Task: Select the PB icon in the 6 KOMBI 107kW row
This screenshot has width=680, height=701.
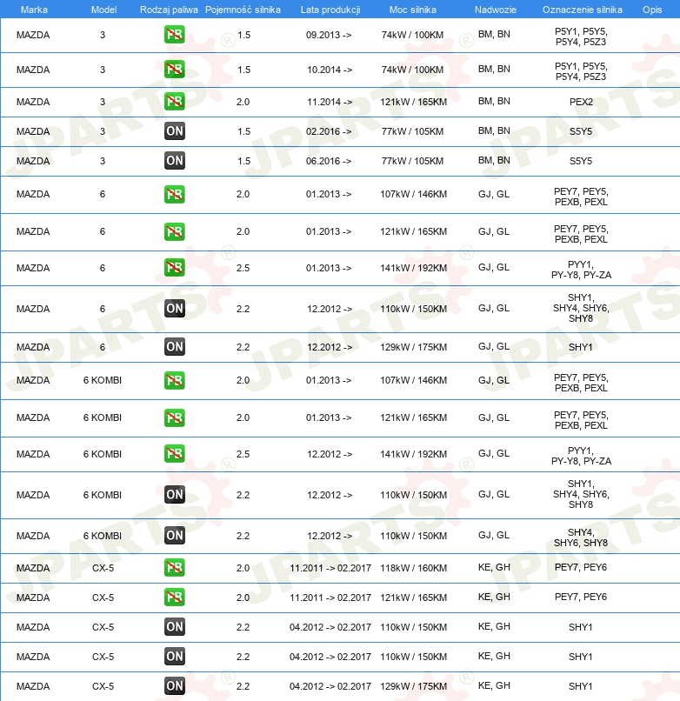Action: [x=175, y=380]
